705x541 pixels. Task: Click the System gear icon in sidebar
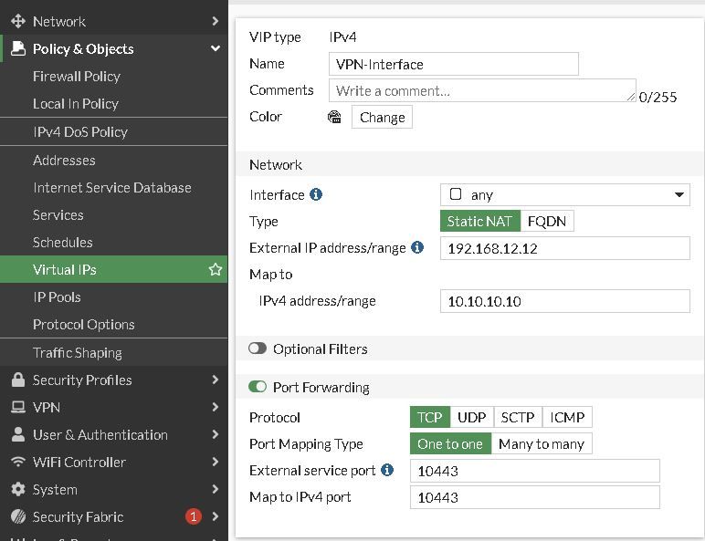17,490
